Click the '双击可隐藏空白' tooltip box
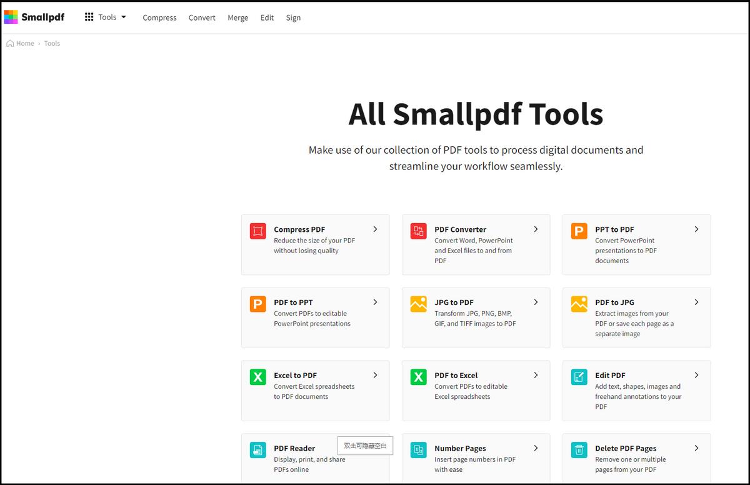750x485 pixels. [x=365, y=446]
